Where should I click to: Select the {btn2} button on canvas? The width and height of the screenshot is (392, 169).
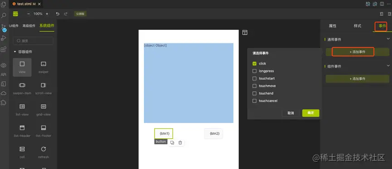click(x=213, y=134)
